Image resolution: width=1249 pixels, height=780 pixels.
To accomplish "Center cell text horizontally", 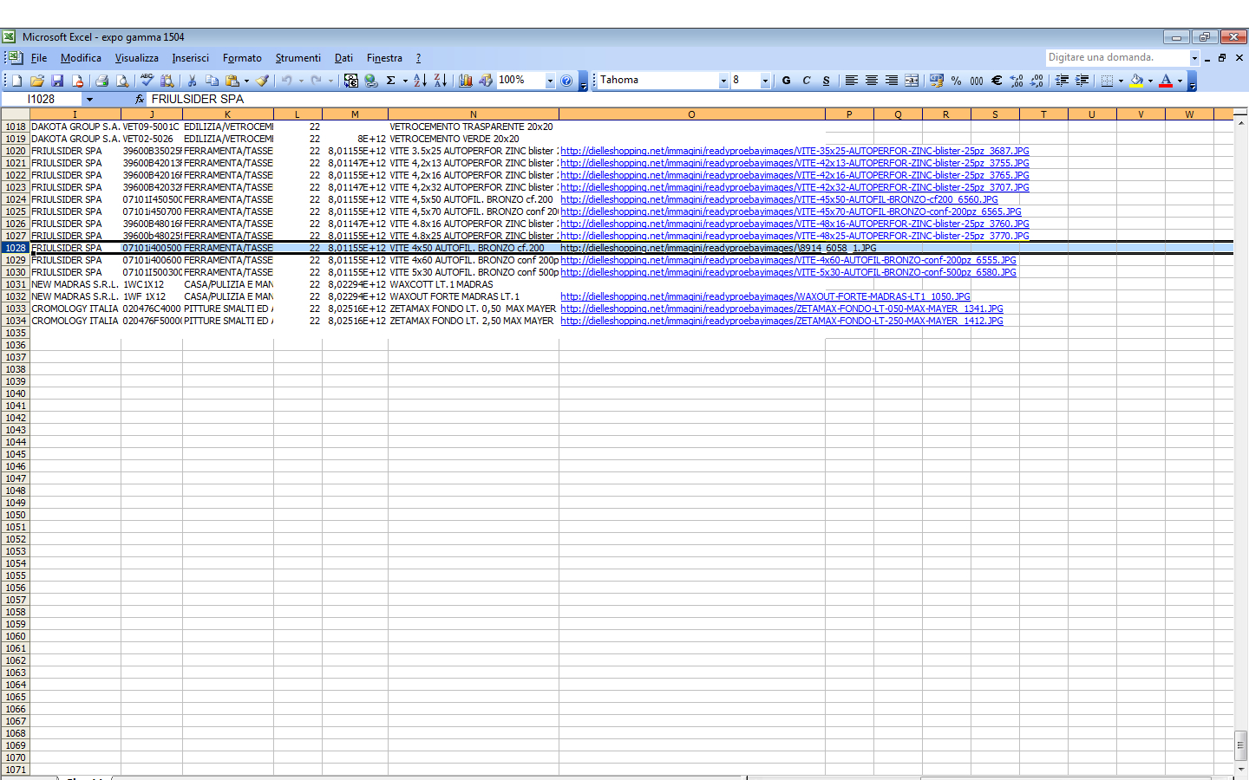I will [x=872, y=81].
